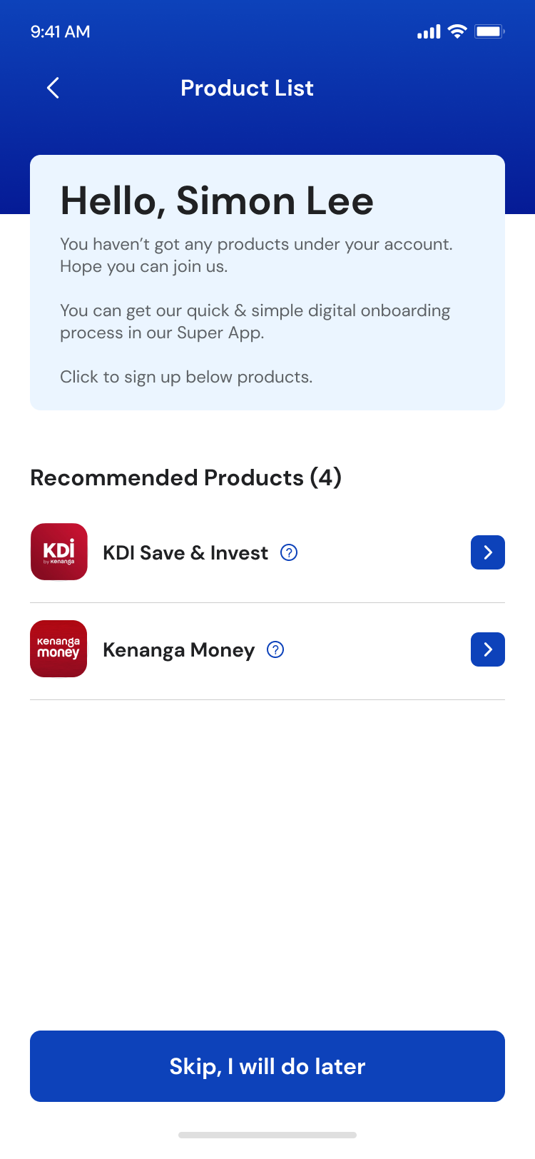535x1159 pixels.
Task: Expand Kenanga Money with blue chevron
Action: (x=488, y=649)
